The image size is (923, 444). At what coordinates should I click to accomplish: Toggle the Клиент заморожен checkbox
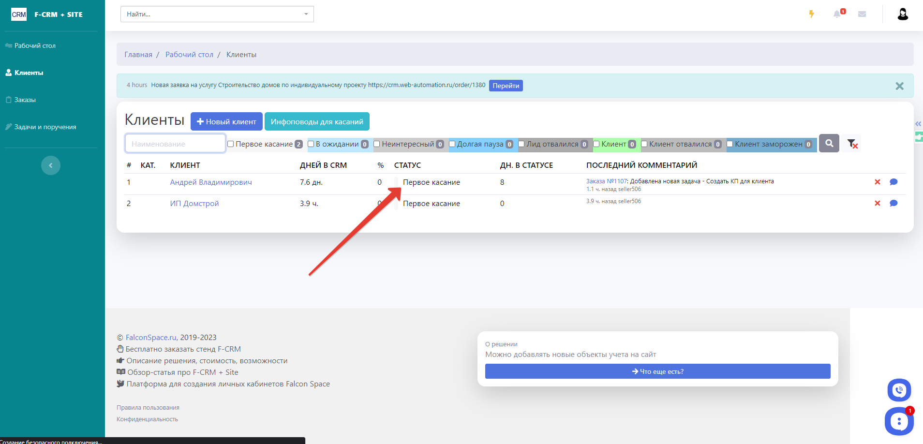click(730, 144)
